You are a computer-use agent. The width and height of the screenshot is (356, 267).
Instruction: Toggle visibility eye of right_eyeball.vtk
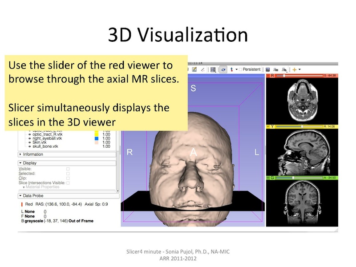click(30, 138)
